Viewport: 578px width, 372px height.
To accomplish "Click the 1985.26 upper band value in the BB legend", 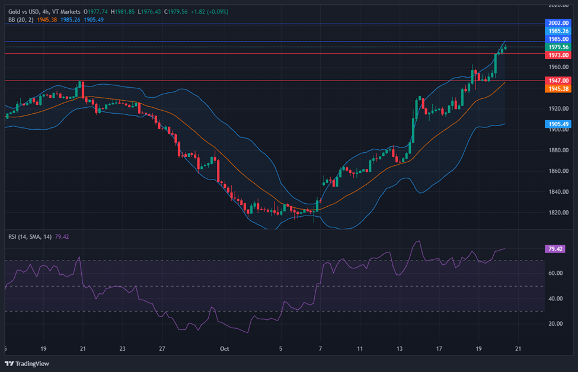I will pos(71,20).
